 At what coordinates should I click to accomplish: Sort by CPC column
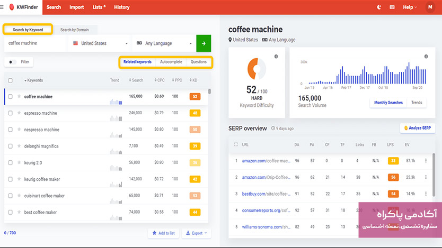(160, 80)
